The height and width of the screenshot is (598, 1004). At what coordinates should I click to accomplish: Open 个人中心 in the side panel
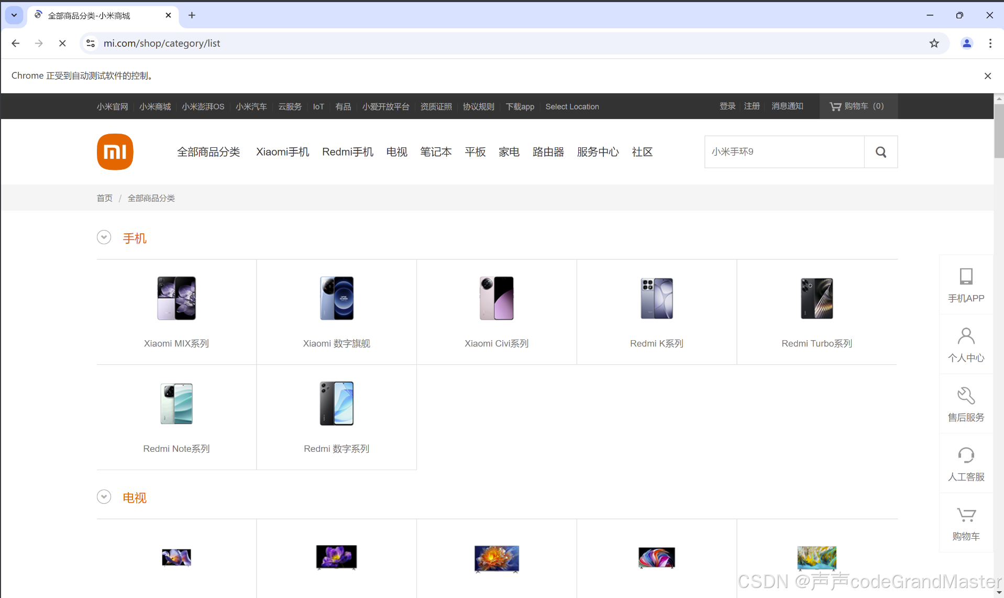click(966, 344)
